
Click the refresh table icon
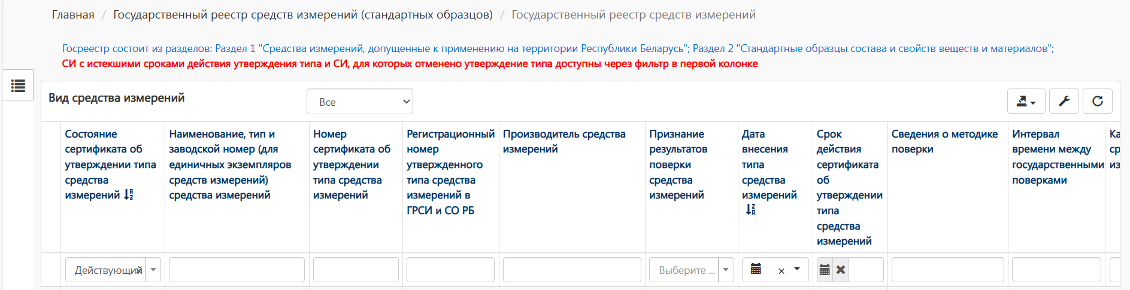point(1097,102)
